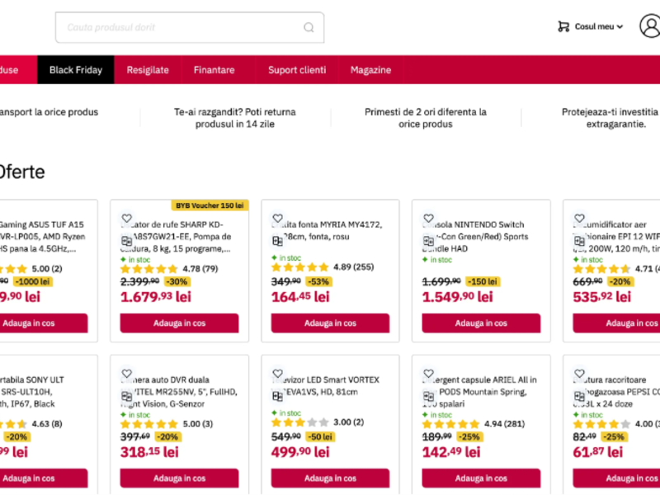Click the product search input field
This screenshot has height=495, width=660.
(x=181, y=27)
